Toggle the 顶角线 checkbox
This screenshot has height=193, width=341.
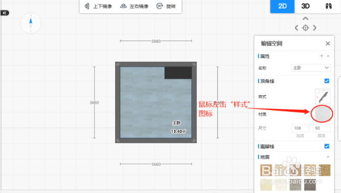[327, 81]
